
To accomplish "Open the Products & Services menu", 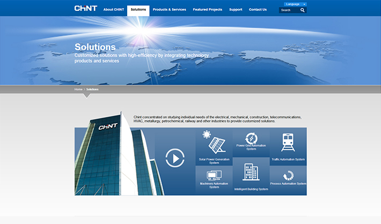I will 169,10.
